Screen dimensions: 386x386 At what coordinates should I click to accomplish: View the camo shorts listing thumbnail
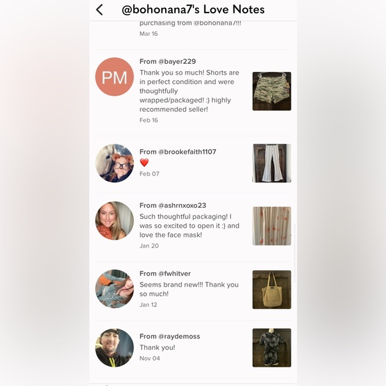(272, 91)
